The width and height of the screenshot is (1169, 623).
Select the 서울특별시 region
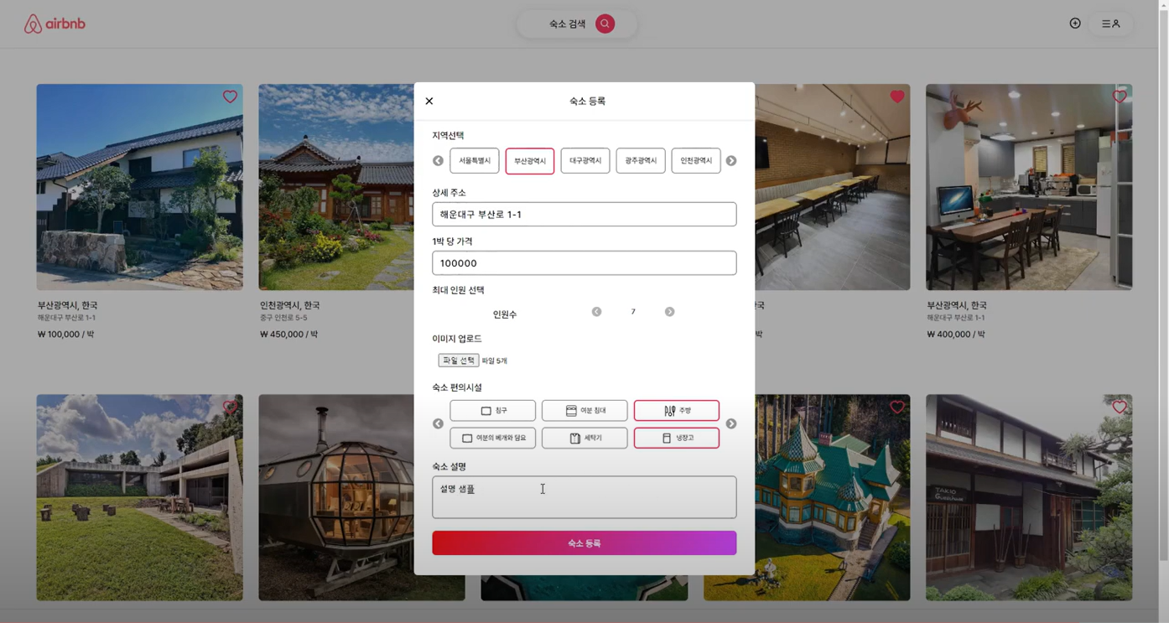(x=474, y=160)
